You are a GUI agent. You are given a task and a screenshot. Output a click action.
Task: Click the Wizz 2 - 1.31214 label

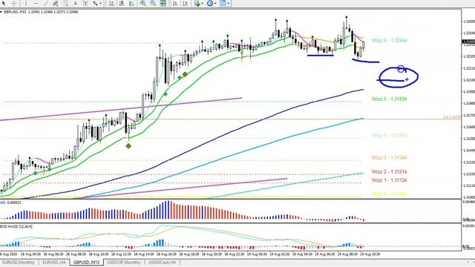(389, 171)
